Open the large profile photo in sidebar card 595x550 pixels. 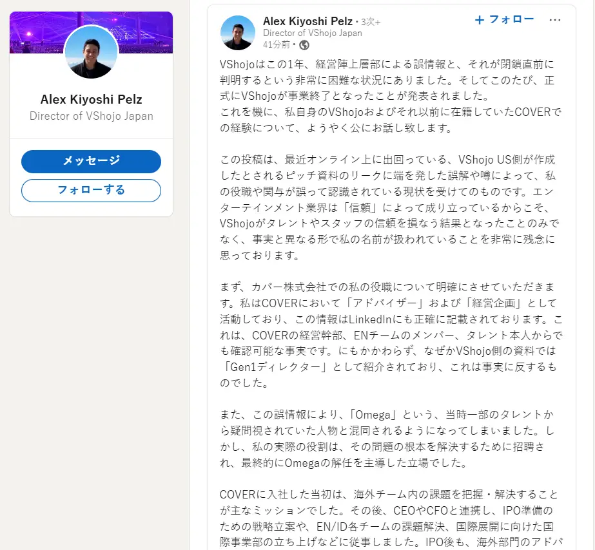pyautogui.click(x=91, y=52)
